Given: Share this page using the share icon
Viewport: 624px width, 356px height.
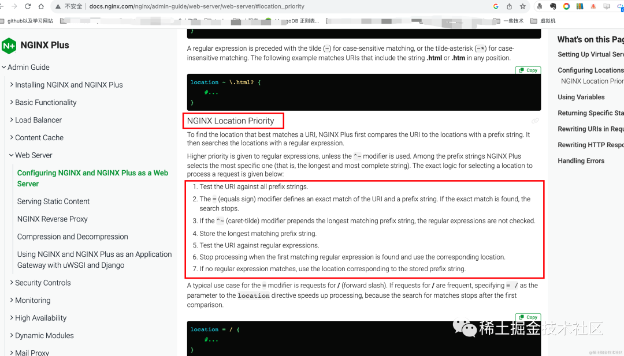Looking at the screenshot, I should (510, 6).
